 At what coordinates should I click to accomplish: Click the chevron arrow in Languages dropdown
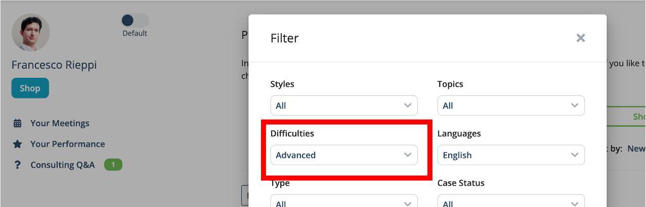tap(575, 155)
